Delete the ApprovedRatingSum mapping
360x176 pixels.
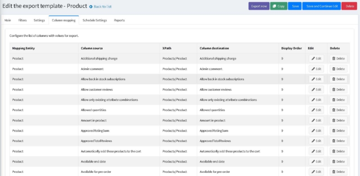(338, 131)
